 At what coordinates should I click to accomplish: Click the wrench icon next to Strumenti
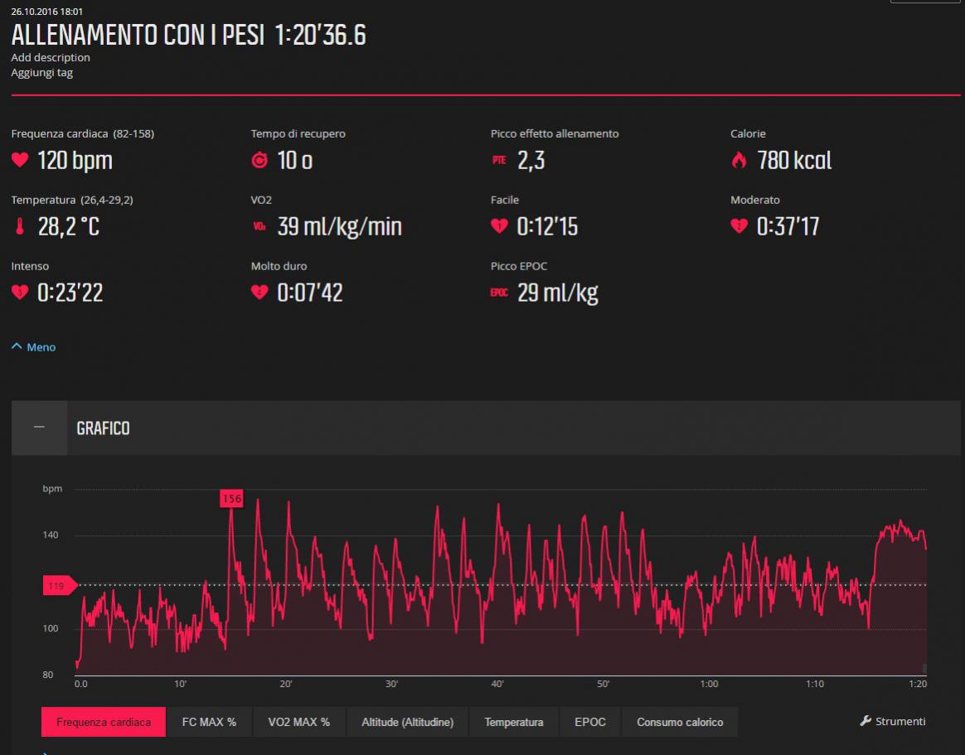[866, 721]
